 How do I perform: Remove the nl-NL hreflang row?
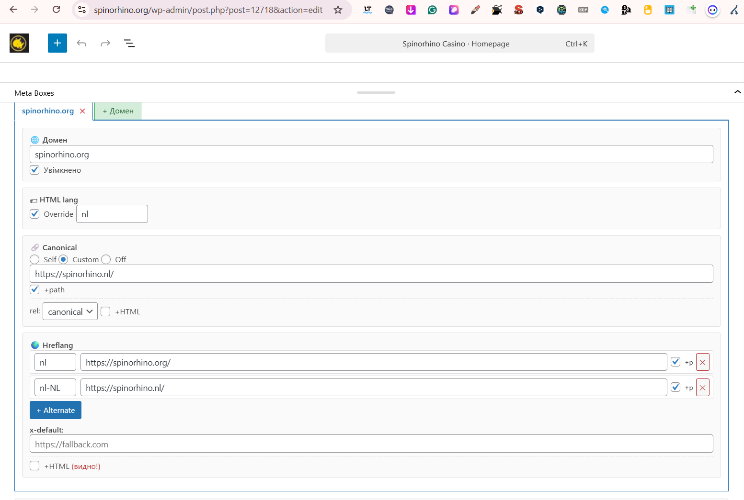click(702, 388)
